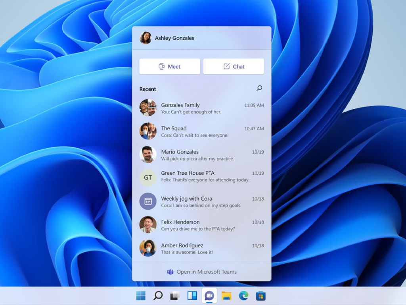Click Ashley Gonzales profile picture

click(x=146, y=38)
